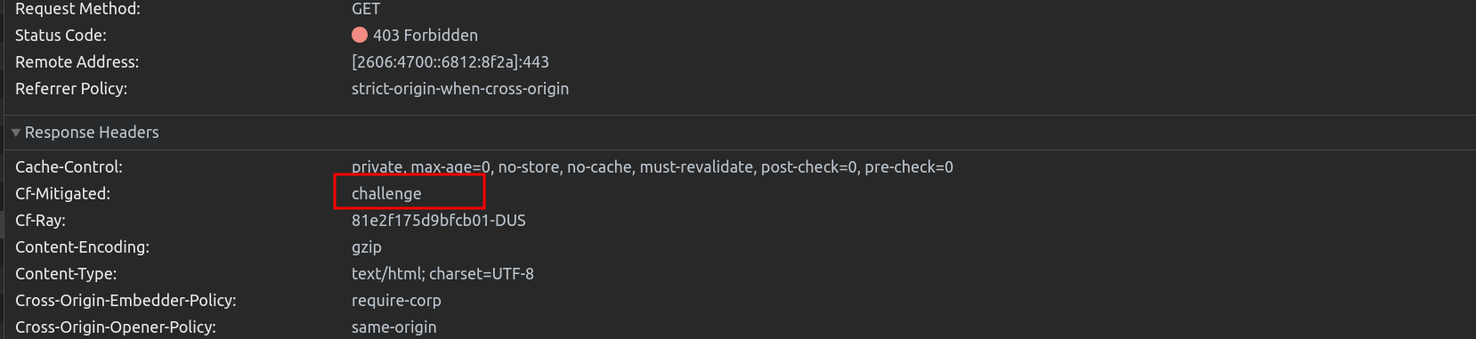Select the strict-origin-when-cross-origin referrer policy value
1476x339 pixels.
(x=460, y=89)
